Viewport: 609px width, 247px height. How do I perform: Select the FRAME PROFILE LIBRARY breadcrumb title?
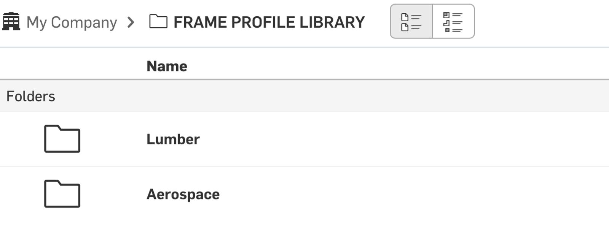coord(269,22)
